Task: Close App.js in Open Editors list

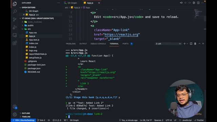Action: 24,15
